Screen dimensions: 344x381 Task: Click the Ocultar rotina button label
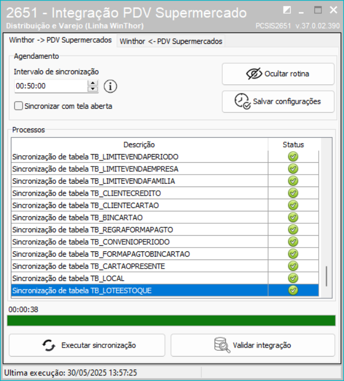click(x=287, y=74)
